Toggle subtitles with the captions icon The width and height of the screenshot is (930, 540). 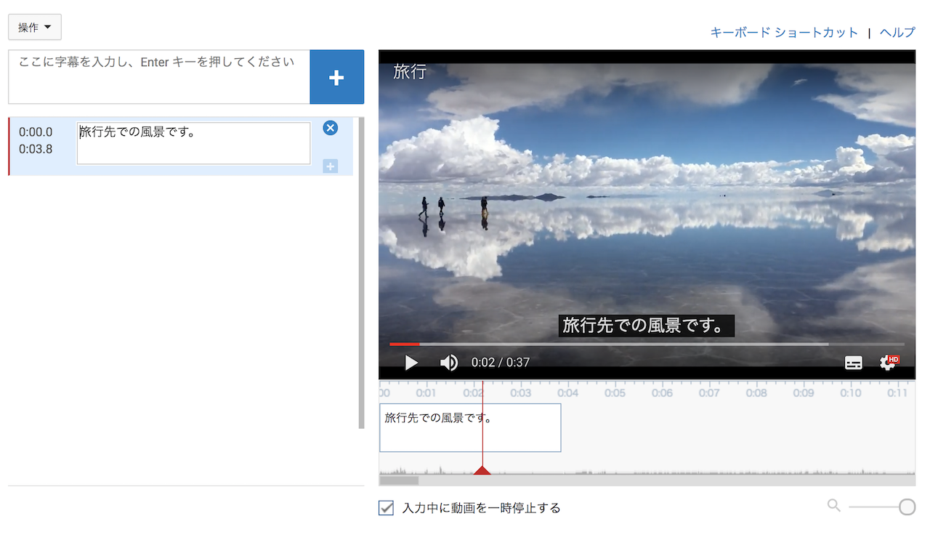[x=854, y=363]
